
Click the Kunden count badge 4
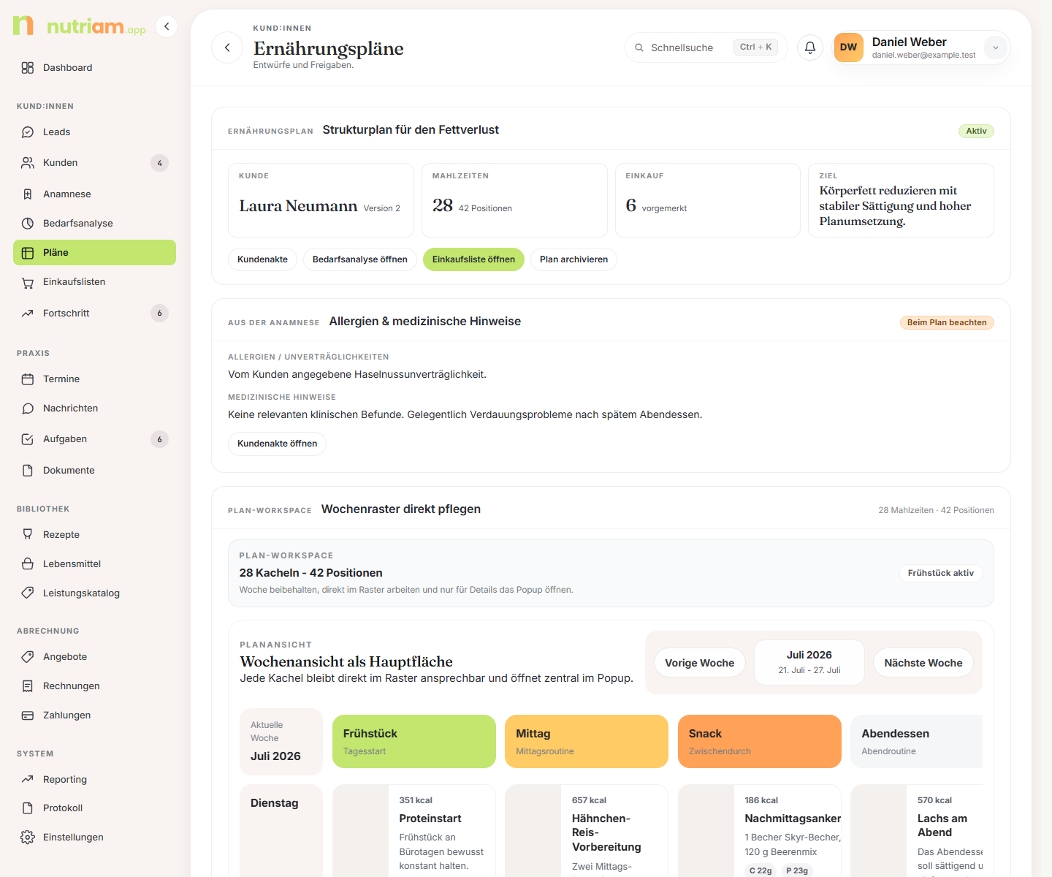point(159,163)
